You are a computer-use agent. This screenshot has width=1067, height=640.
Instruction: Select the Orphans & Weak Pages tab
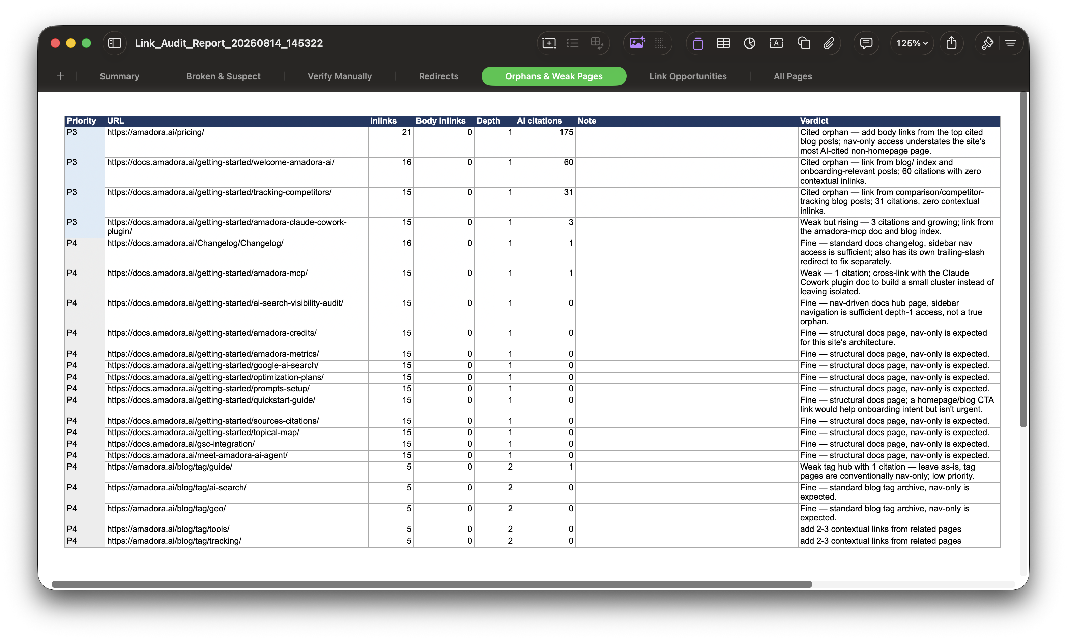point(554,76)
